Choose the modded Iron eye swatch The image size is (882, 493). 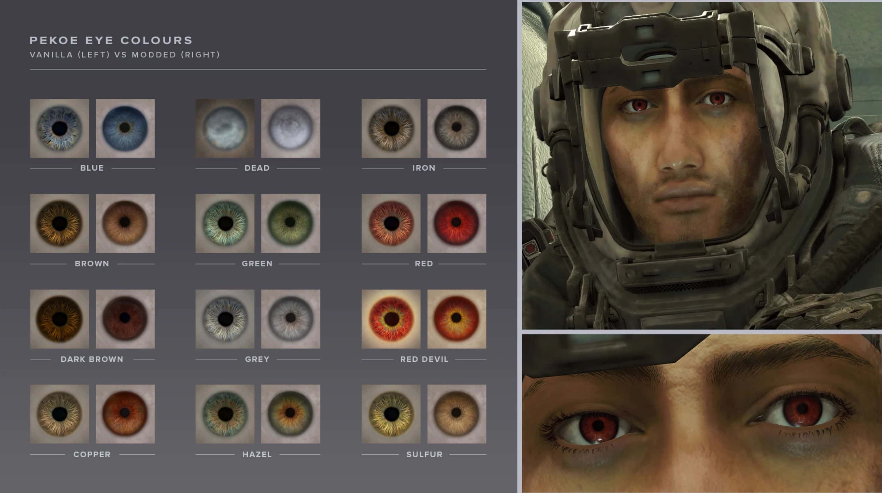pos(457,128)
